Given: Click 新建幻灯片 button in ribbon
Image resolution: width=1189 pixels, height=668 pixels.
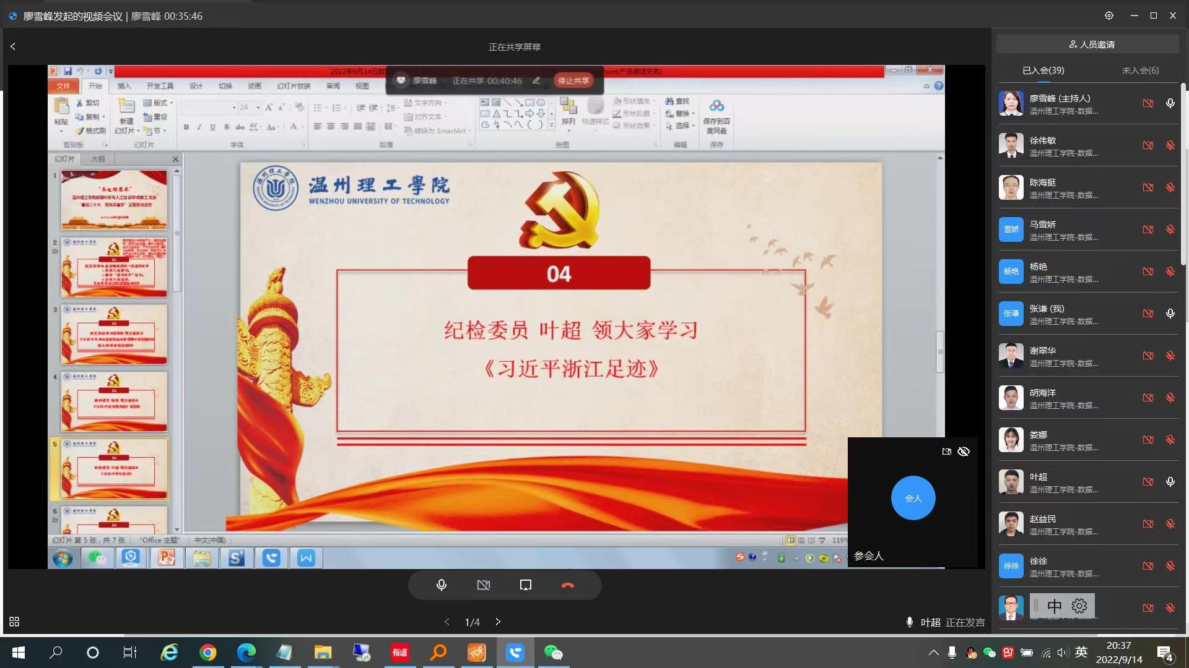Looking at the screenshot, I should pyautogui.click(x=126, y=116).
